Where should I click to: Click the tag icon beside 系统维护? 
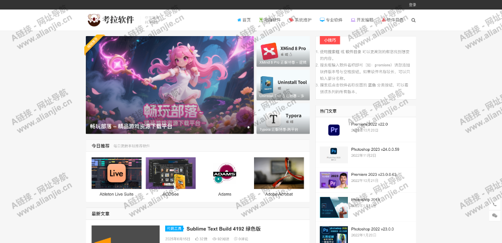(x=291, y=20)
